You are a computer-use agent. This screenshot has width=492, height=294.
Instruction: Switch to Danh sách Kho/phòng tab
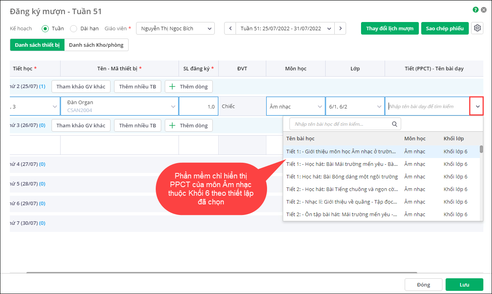click(96, 45)
